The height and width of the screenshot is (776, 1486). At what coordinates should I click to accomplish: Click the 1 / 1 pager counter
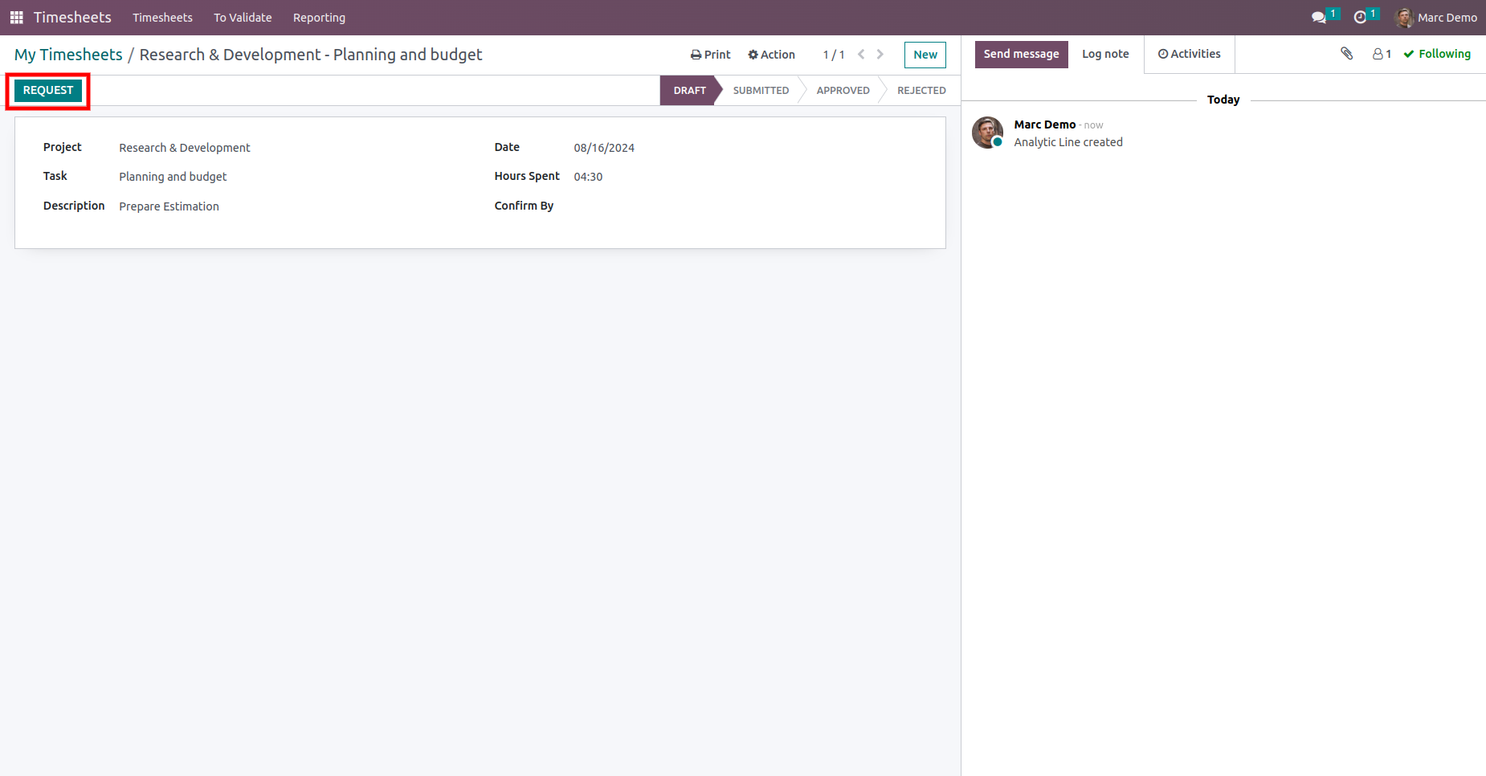tap(834, 55)
